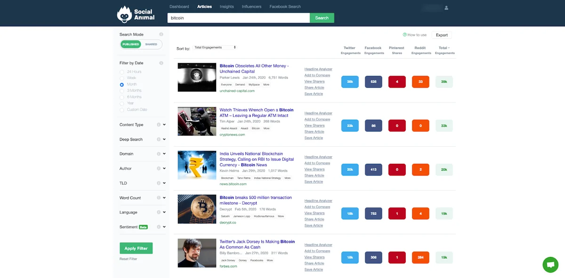Viewport: 565px width, 278px height.
Task: Select PUBLISHED search mode
Action: point(130,44)
